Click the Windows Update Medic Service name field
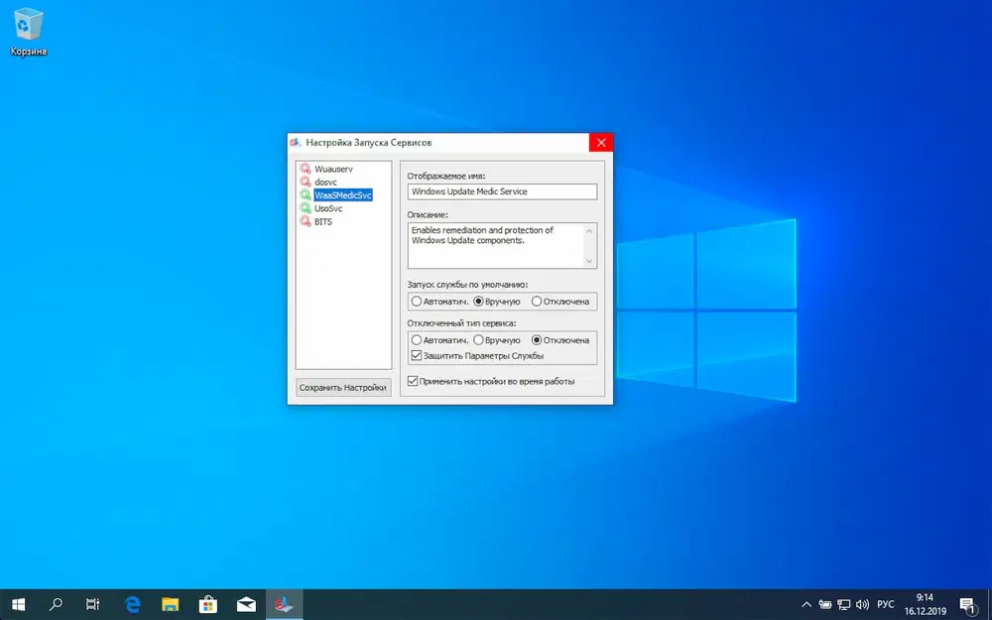 click(x=502, y=190)
